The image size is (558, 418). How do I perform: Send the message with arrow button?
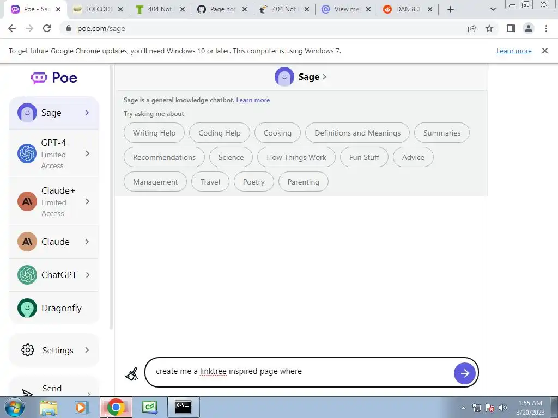(464, 373)
